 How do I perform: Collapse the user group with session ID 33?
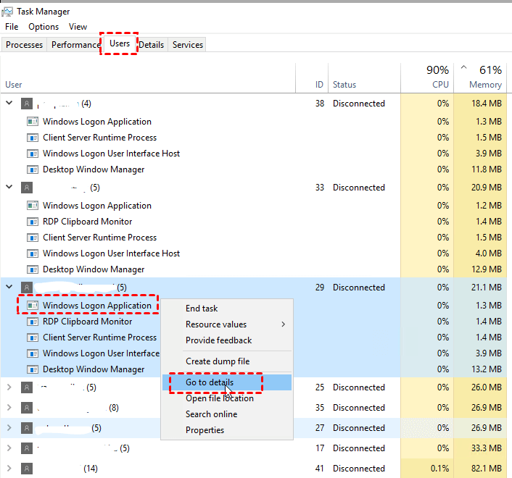tap(9, 188)
